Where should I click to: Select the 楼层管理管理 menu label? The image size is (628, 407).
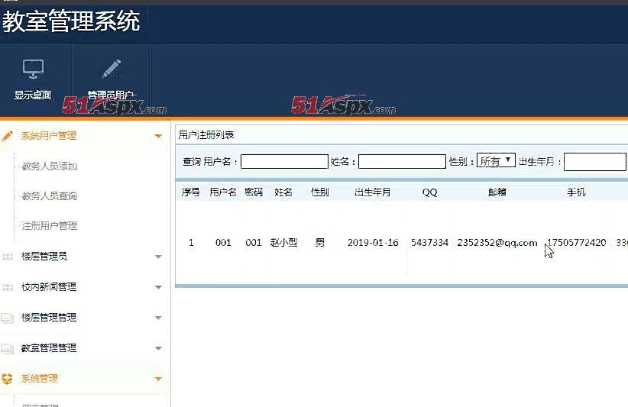click(x=49, y=318)
